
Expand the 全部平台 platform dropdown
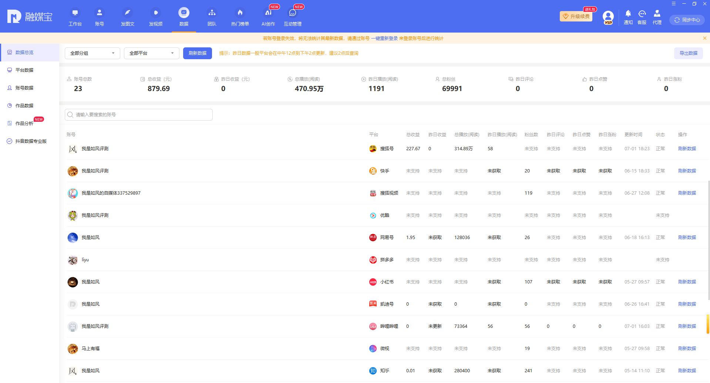(152, 53)
